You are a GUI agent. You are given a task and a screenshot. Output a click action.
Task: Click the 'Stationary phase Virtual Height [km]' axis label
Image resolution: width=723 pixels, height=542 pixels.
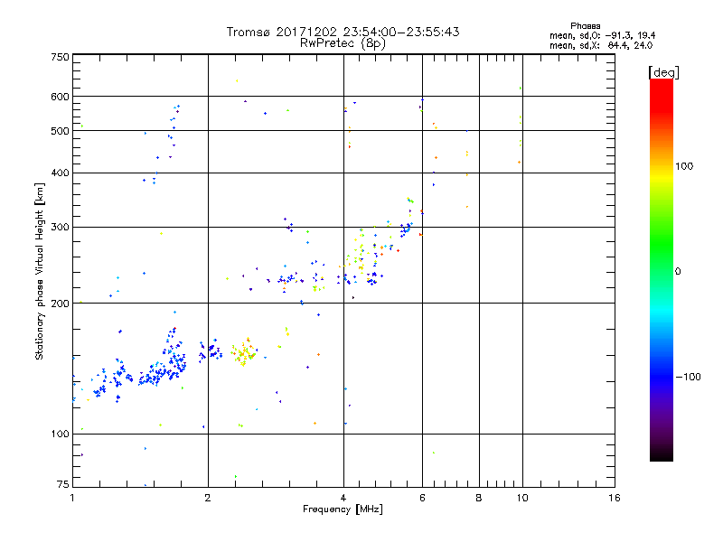(40, 272)
